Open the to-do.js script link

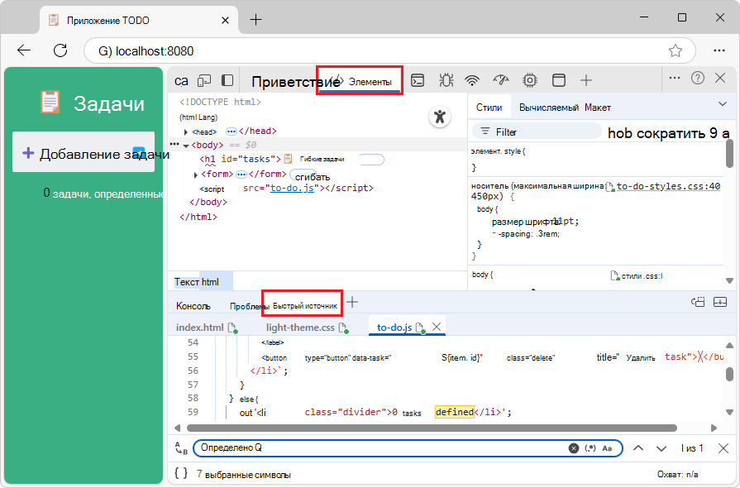click(x=292, y=188)
